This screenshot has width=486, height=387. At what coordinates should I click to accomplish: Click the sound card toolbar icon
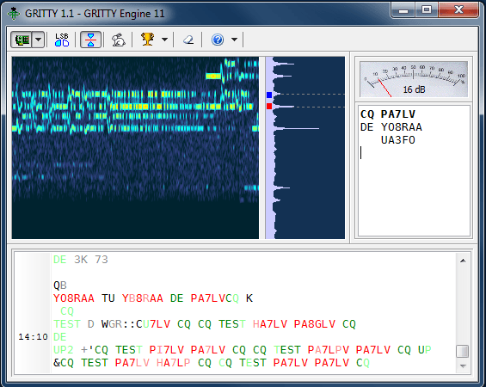(x=22, y=40)
